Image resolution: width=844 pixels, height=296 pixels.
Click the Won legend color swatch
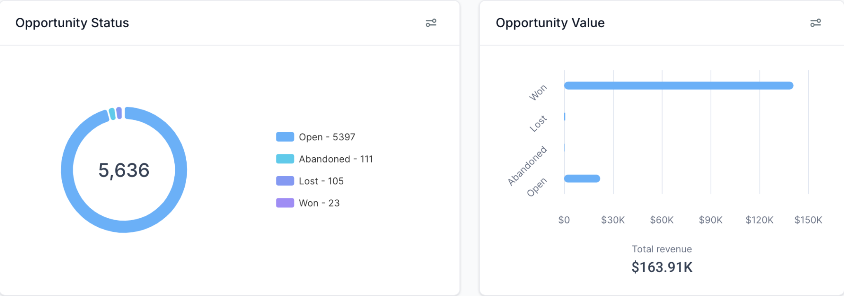click(285, 203)
